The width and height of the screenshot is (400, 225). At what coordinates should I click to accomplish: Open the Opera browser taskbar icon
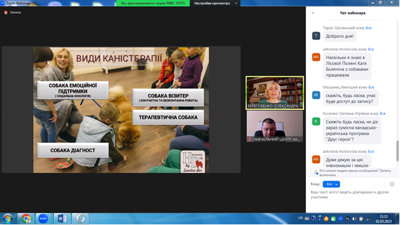point(80,219)
